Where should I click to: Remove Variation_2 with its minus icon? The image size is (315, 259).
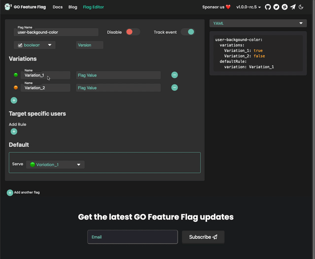175,87
